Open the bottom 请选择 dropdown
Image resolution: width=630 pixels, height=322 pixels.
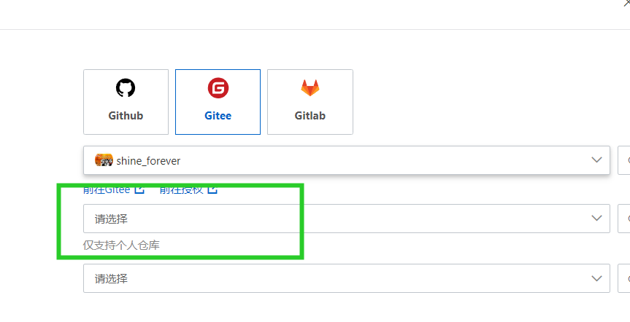pyautogui.click(x=347, y=278)
